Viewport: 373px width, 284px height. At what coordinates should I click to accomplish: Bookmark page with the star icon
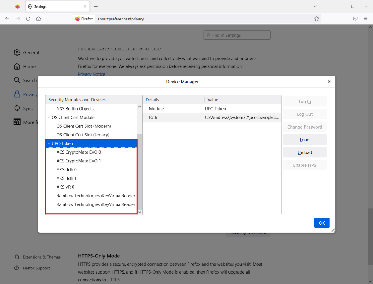[317, 19]
